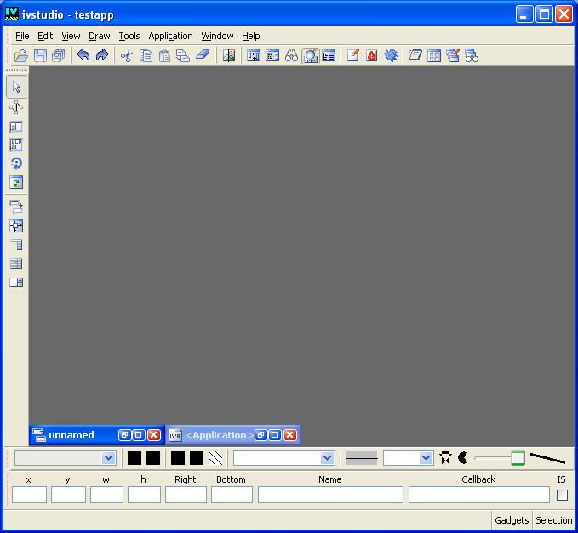578x533 pixels.
Task: Open the Draw menu
Action: pyautogui.click(x=100, y=36)
